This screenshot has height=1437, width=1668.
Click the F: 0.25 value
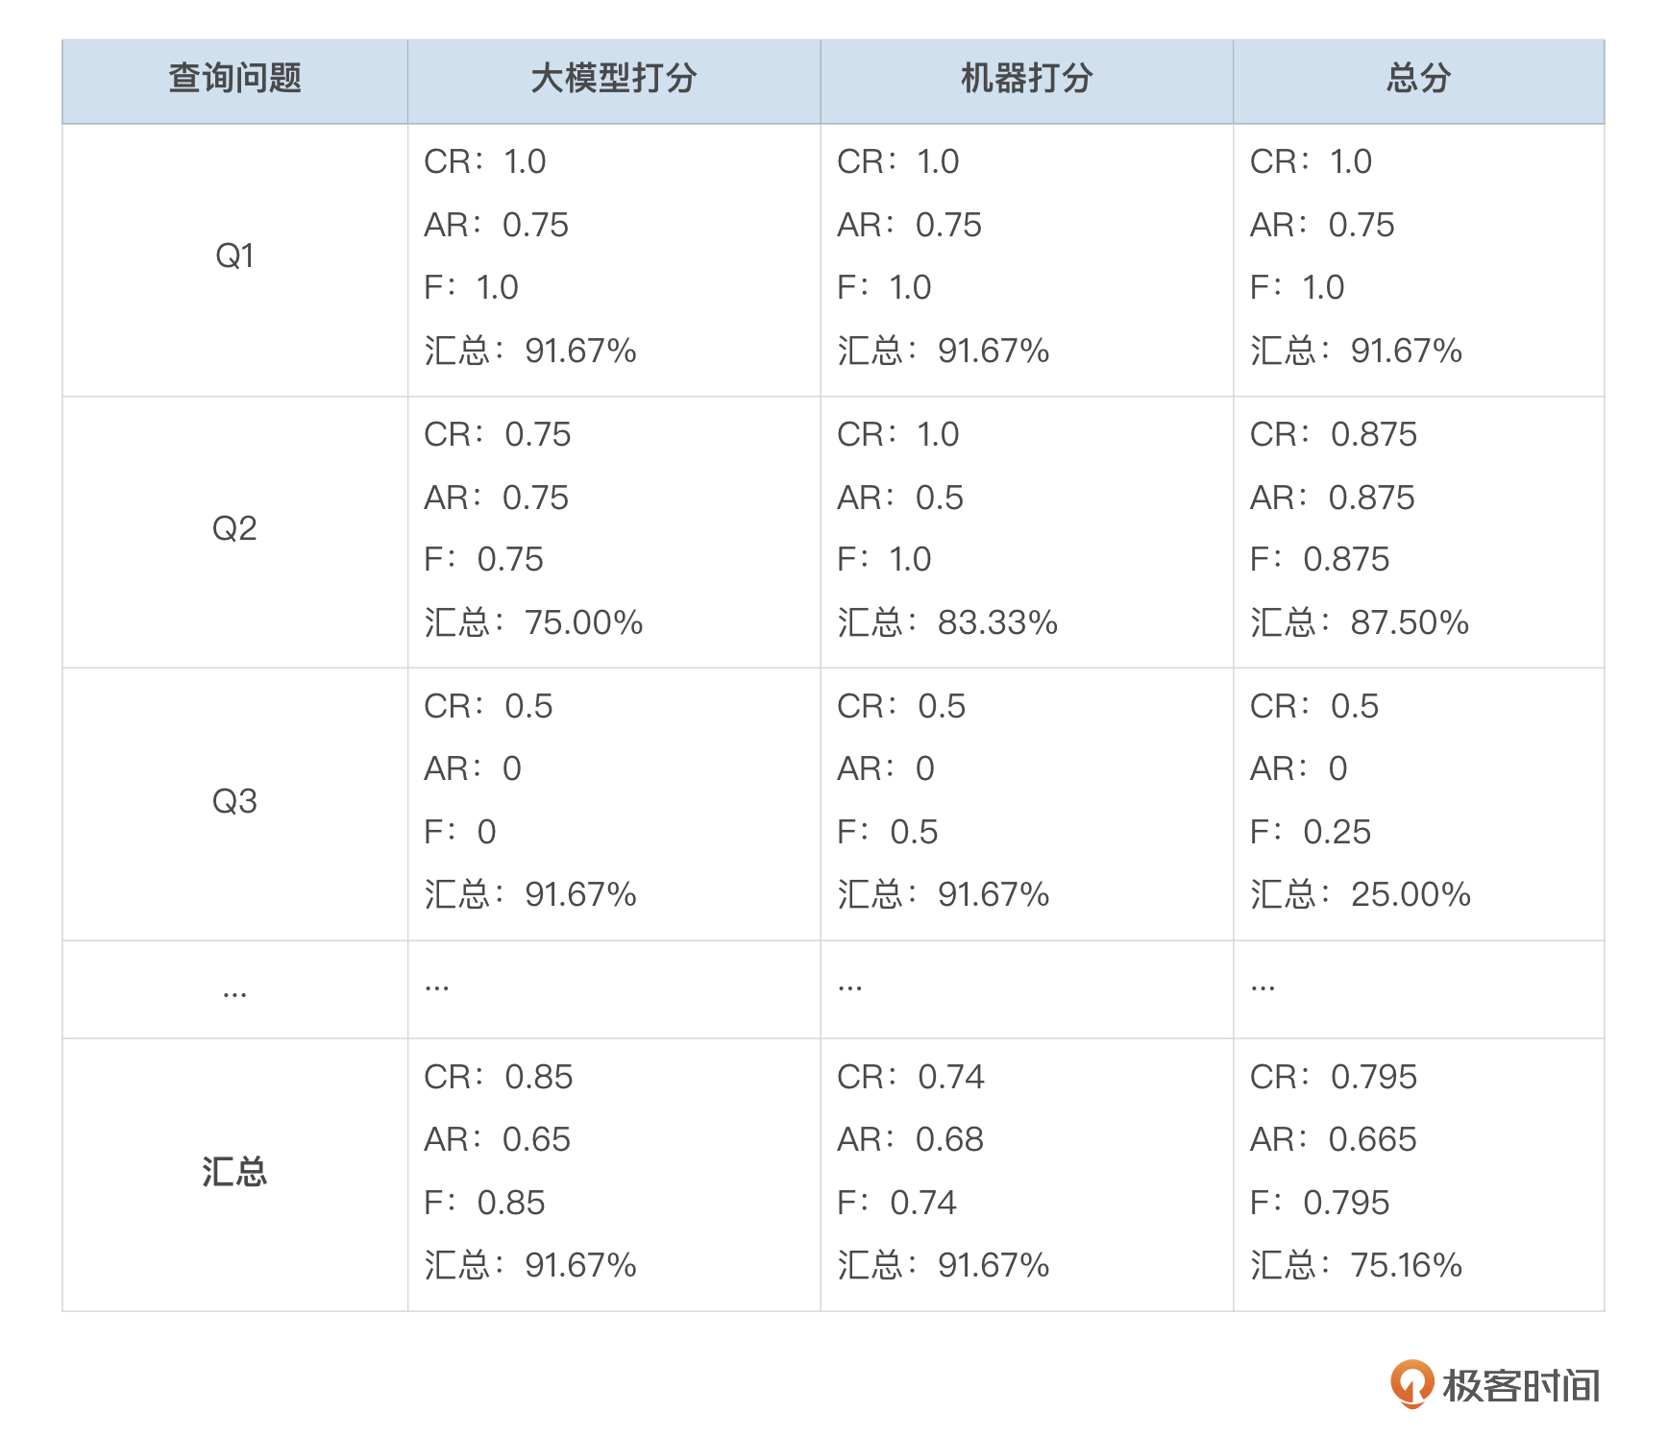coord(1311,832)
